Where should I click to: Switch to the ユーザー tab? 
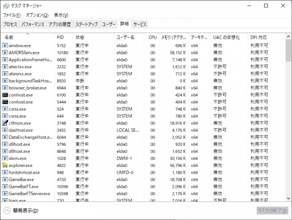point(109,24)
